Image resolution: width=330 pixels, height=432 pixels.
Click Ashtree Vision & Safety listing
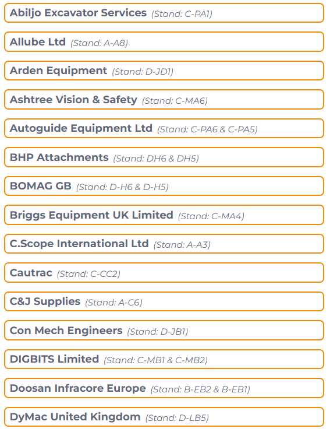tap(164, 100)
